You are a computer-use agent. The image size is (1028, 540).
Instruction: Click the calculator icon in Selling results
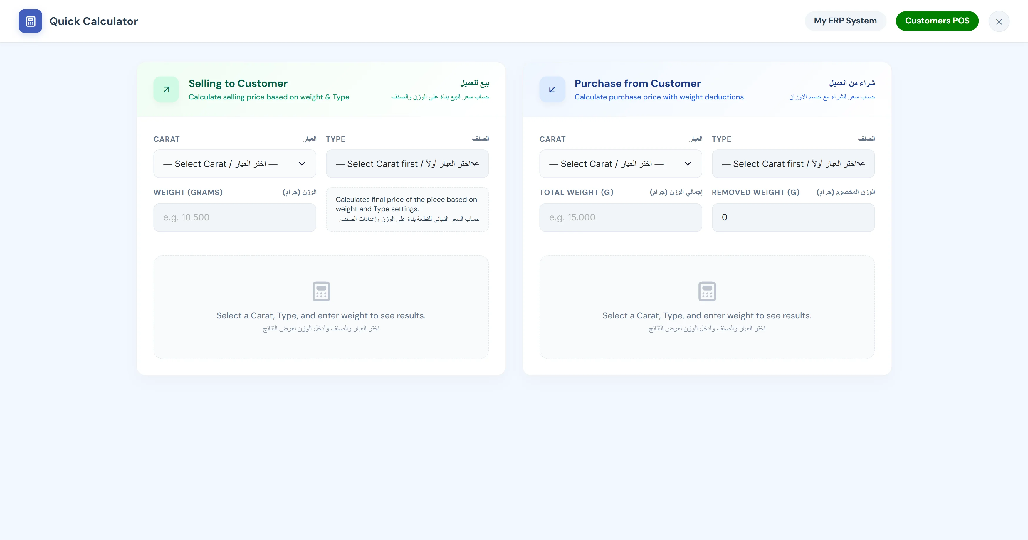click(x=321, y=291)
